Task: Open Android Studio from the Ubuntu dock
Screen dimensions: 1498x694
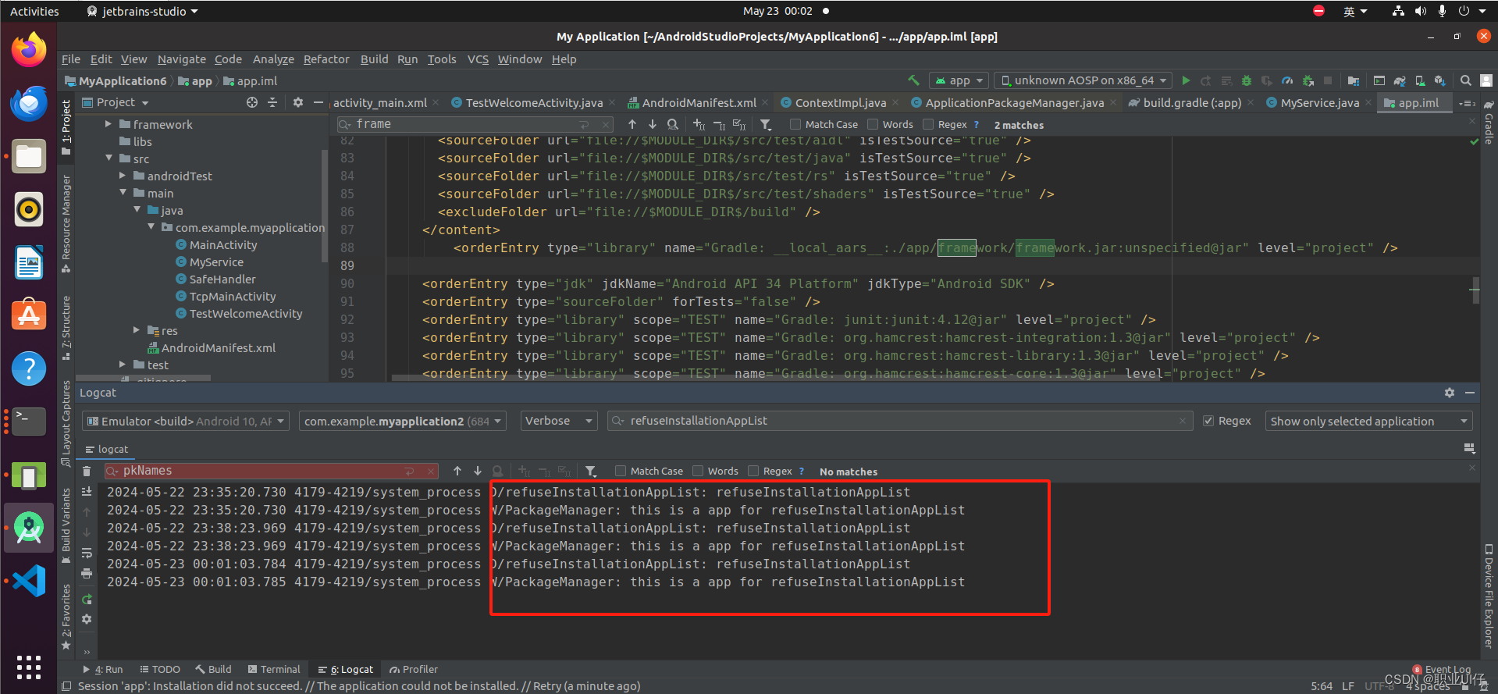Action: pos(29,529)
